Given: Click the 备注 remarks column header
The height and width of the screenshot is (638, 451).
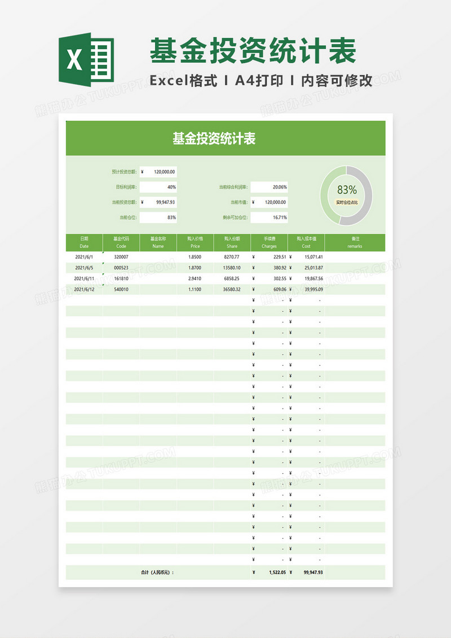Looking at the screenshot, I should pyautogui.click(x=355, y=243).
